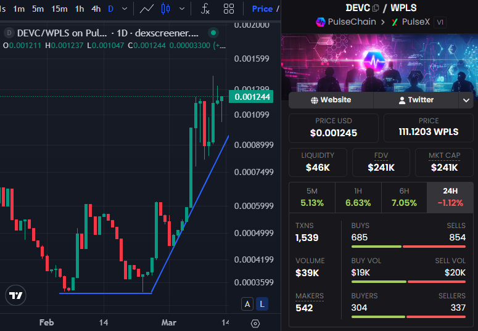The height and width of the screenshot is (331, 478).
Task: Click the SELLERS count 337
Action: click(458, 308)
